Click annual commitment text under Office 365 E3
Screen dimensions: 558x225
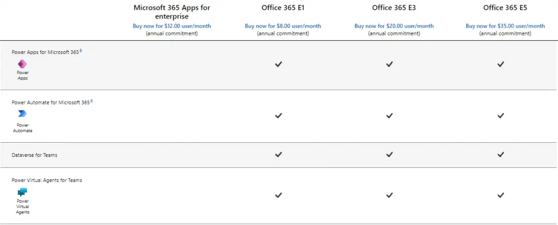(x=394, y=33)
